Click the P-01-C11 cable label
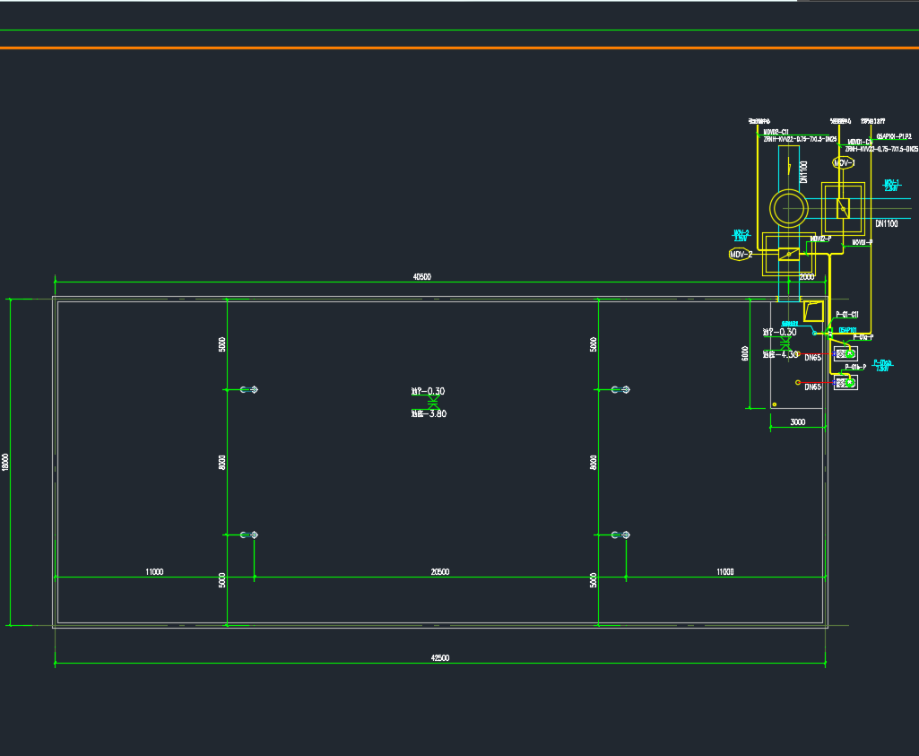This screenshot has height=756, width=919. [x=847, y=315]
